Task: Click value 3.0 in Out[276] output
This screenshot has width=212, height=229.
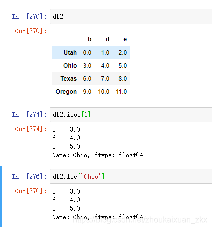Action: [75, 191]
